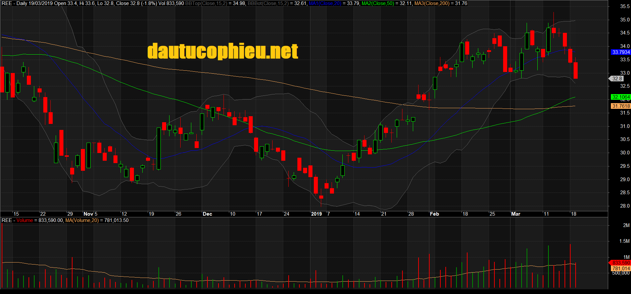Click the 2M volume axis label

coord(626,225)
